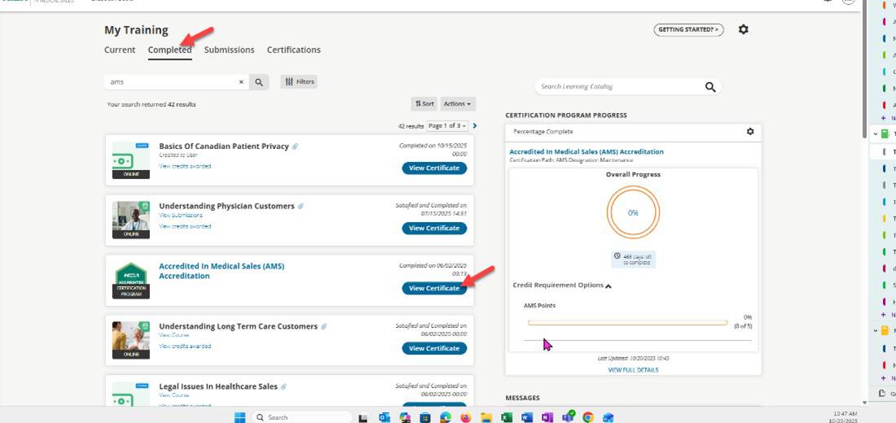Go to next results page arrow
The image size is (896, 423).
tap(475, 126)
